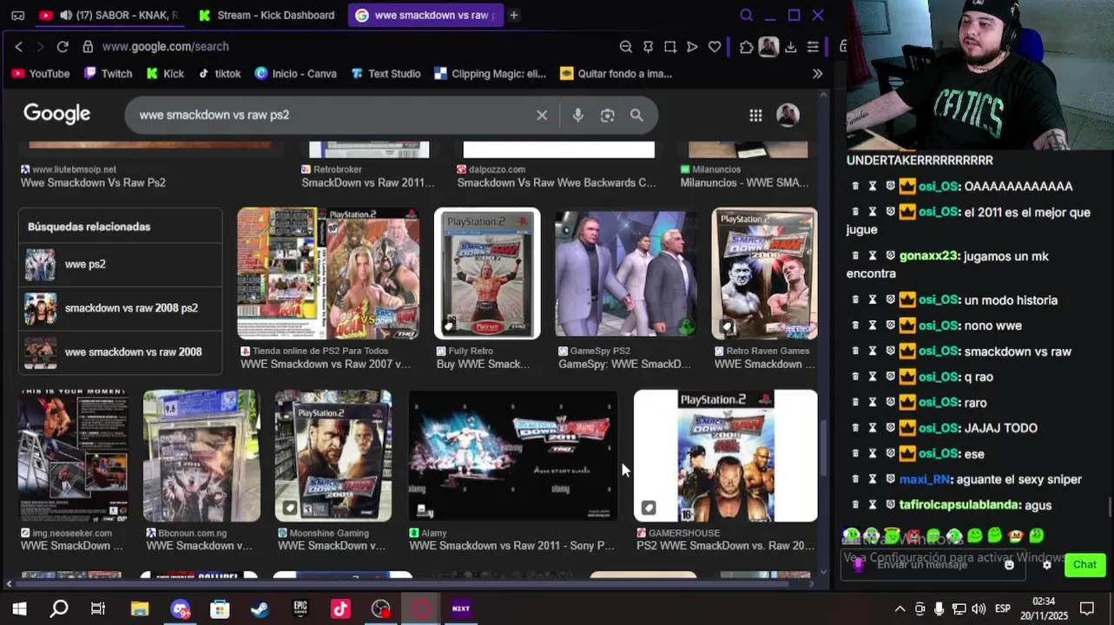The width and height of the screenshot is (1114, 625).
Task: Open chat settings gear icon
Action: [1046, 564]
